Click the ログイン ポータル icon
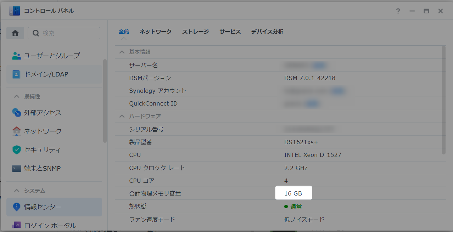Viewport: 453px width, 232px height. pos(17,225)
